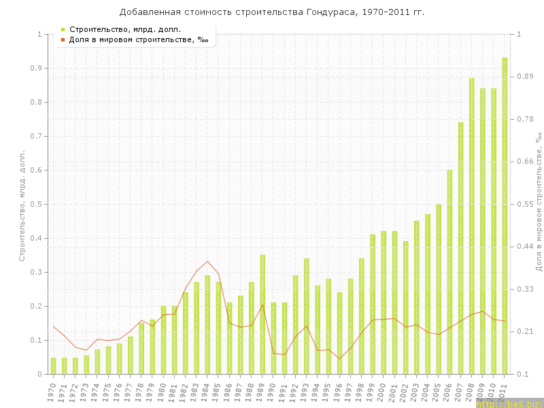Screen dimensions: 544x408
Task: Click the red line dip at 1996
Action: (339, 358)
